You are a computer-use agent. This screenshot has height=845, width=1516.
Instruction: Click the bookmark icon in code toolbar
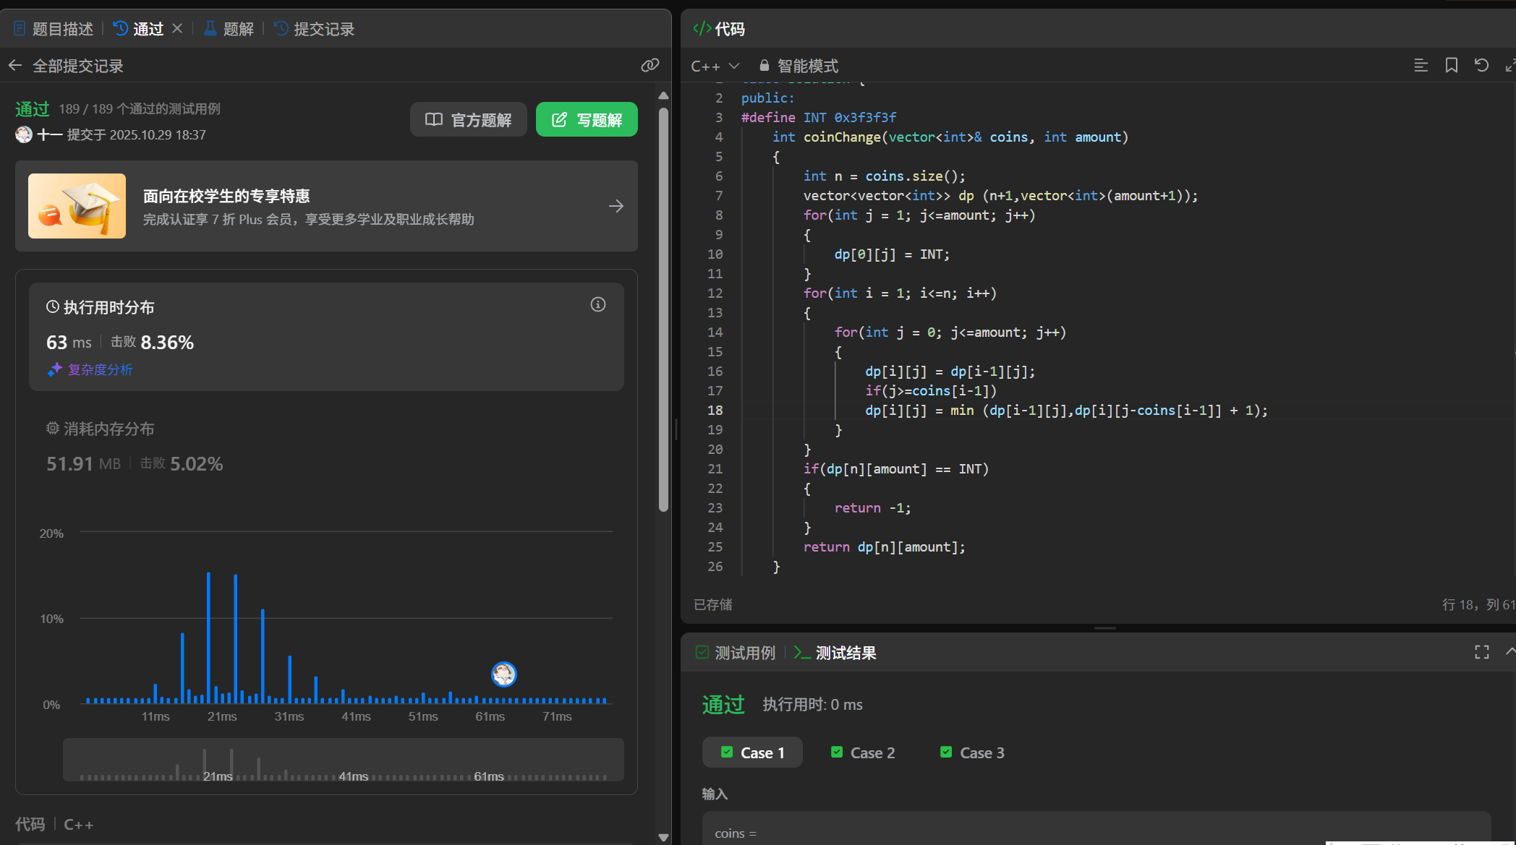[x=1451, y=66]
